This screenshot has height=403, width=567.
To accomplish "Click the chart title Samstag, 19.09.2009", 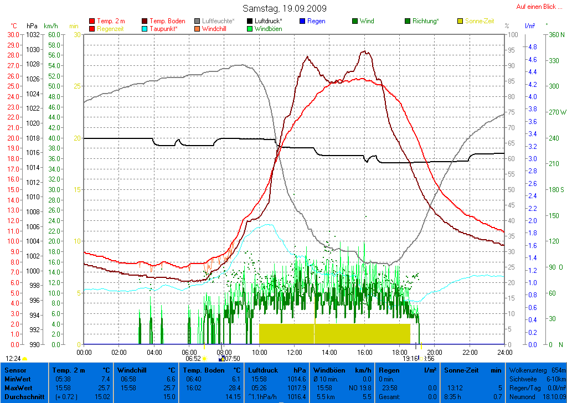I will pos(285,8).
